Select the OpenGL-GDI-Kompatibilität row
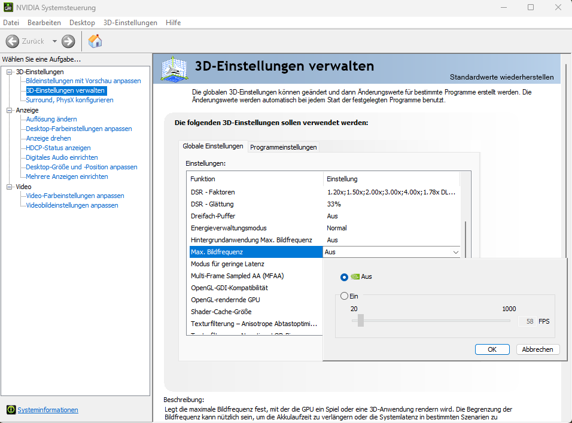Viewport: 572px width, 423px height. pyautogui.click(x=256, y=288)
